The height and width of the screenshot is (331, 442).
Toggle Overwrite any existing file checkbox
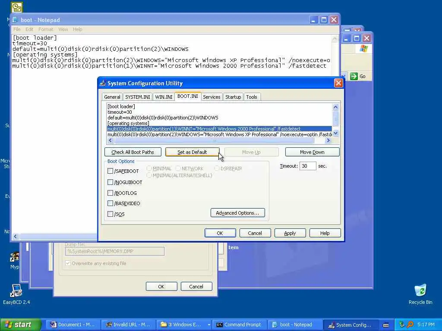pyautogui.click(x=68, y=263)
